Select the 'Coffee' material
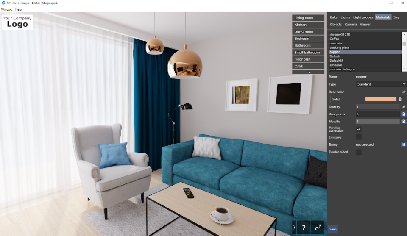Image resolution: width=407 pixels, height=236 pixels. pos(365,39)
